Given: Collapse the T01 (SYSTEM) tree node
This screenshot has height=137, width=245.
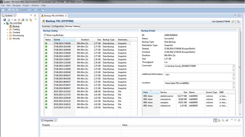Looking at the screenshot, I should (4, 23).
